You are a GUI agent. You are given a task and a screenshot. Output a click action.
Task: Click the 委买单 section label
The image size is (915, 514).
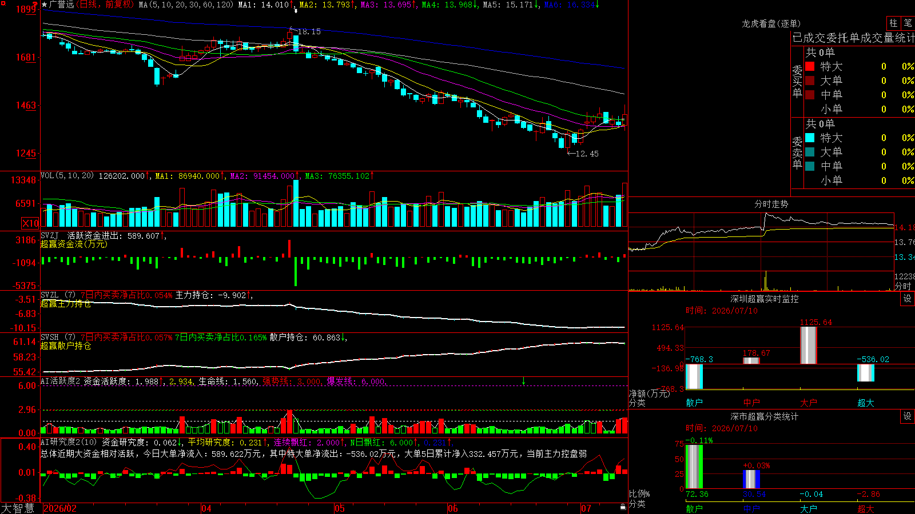(x=797, y=81)
